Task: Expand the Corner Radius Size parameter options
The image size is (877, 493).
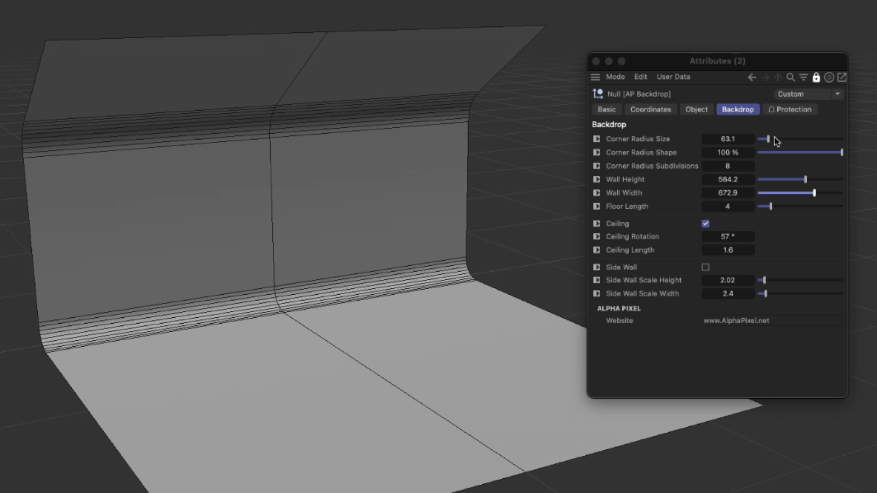Action: 596,139
